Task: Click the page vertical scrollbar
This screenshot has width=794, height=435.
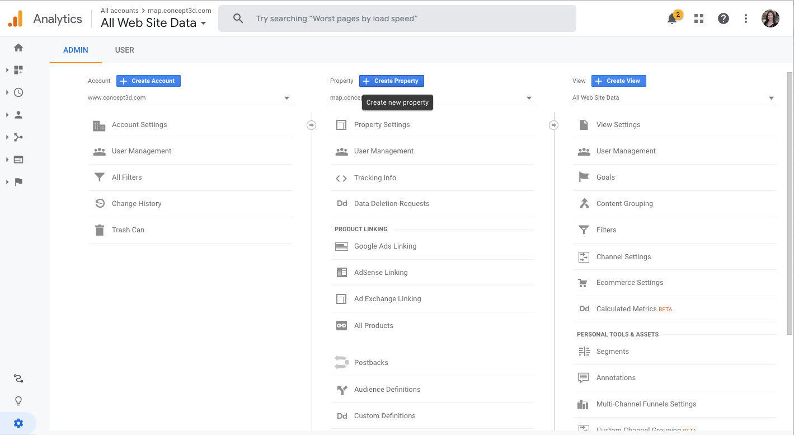Action: pyautogui.click(x=790, y=204)
